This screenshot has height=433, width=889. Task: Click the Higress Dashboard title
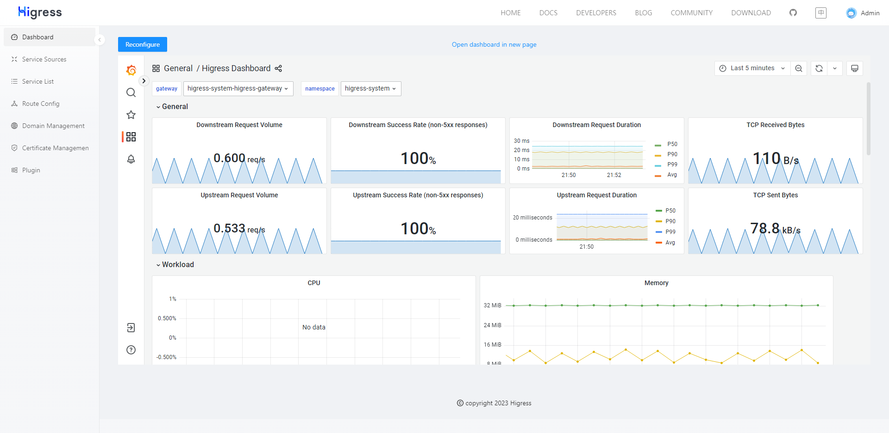pos(236,68)
